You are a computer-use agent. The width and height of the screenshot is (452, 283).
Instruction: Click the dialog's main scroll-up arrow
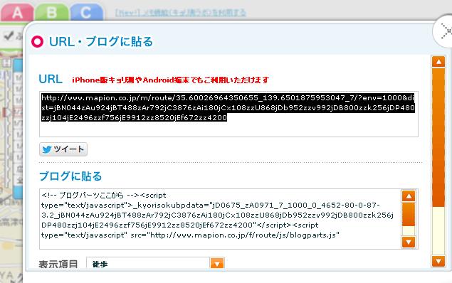click(438, 62)
